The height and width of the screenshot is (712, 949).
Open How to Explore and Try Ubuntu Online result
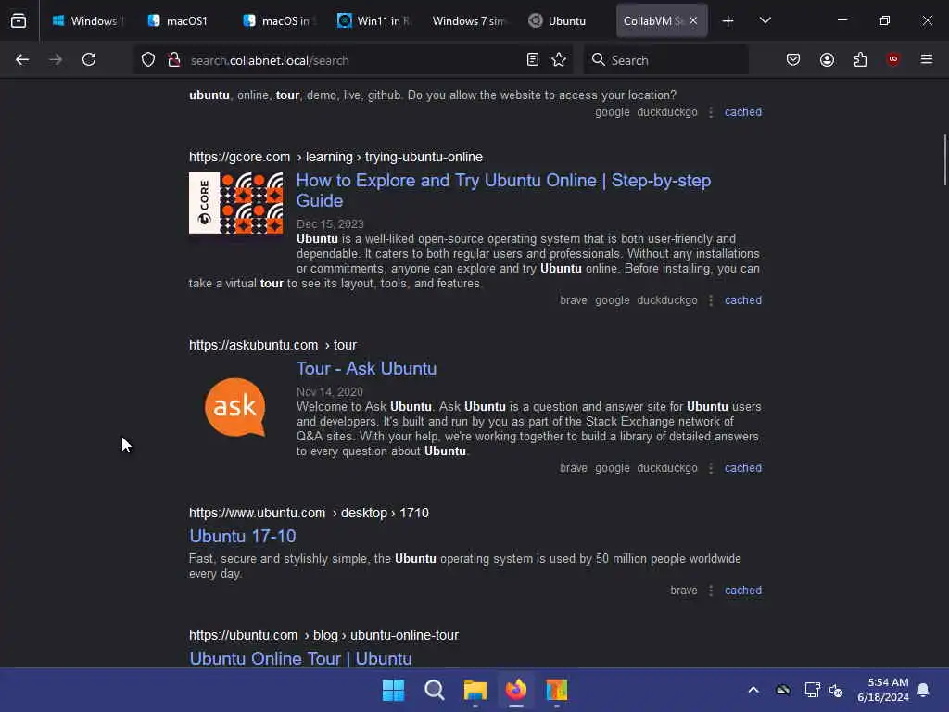(503, 190)
